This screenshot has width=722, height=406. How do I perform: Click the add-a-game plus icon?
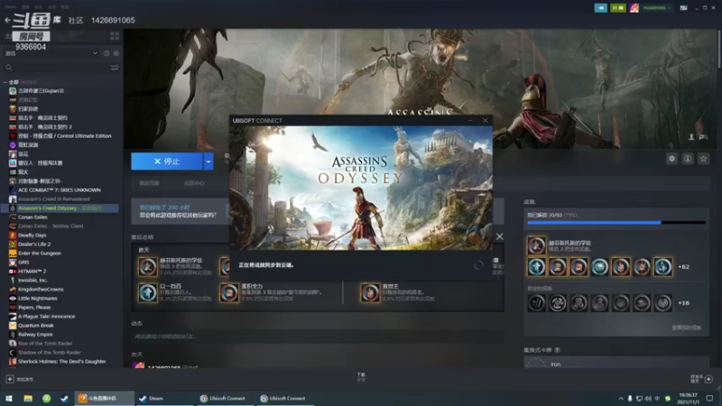pos(10,379)
